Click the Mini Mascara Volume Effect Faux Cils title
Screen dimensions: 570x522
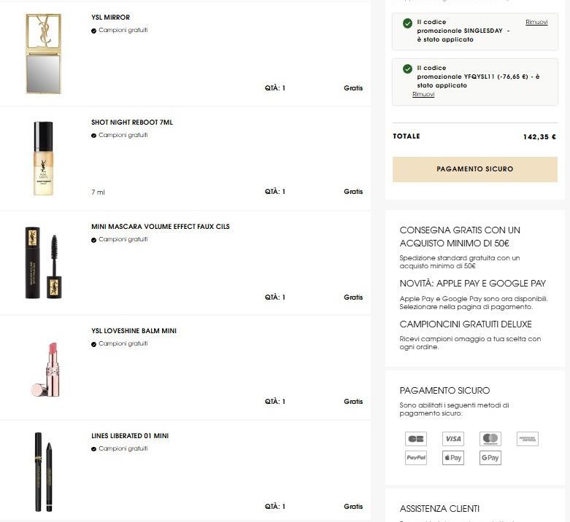click(x=160, y=227)
